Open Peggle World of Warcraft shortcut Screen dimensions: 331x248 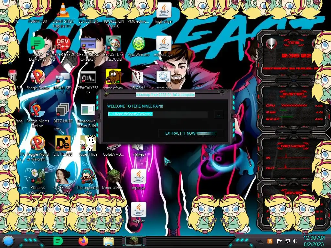point(37,143)
